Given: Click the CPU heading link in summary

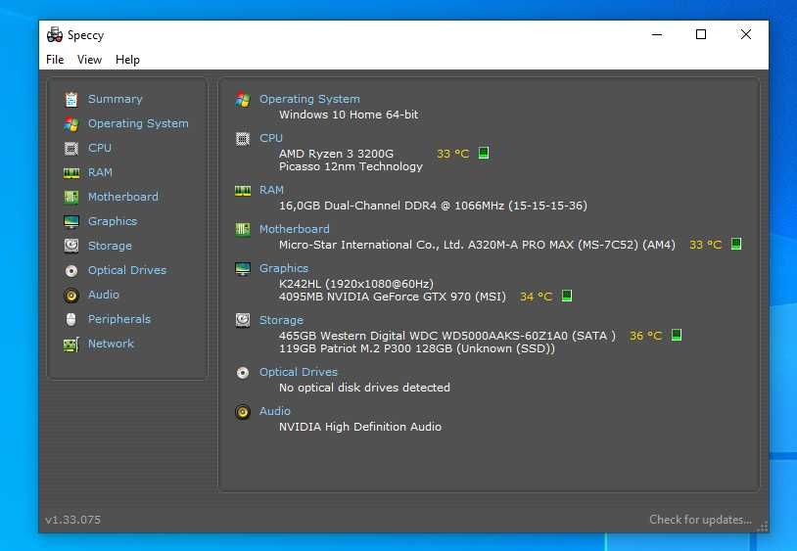Looking at the screenshot, I should [271, 138].
